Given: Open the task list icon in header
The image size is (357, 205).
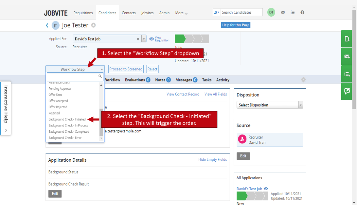Looking at the screenshot, I should (x=293, y=13).
